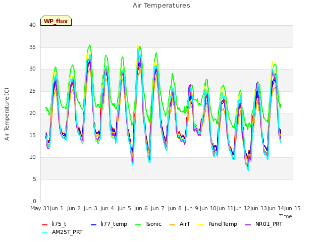Click the purple NR01_PRT legend swatch
Image resolution: width=323 pixels, height=242 pixels.
point(248,225)
